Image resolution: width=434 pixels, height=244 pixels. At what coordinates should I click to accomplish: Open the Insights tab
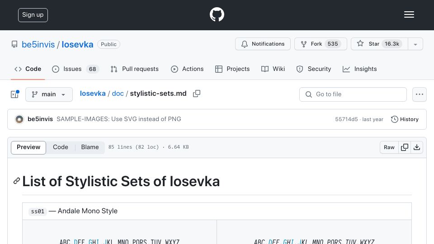click(x=359, y=69)
